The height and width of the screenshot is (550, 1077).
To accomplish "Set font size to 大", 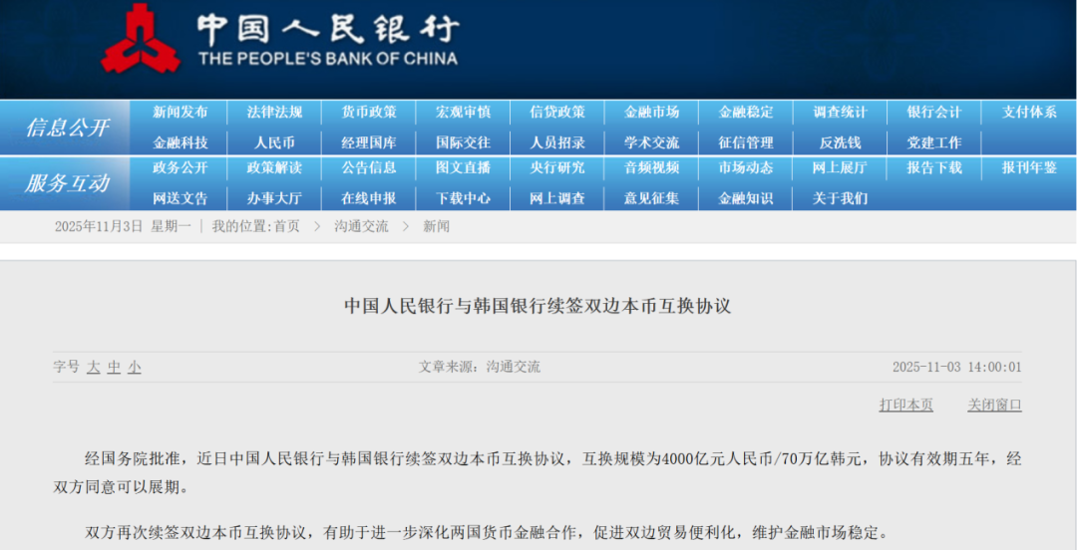I will tap(94, 368).
